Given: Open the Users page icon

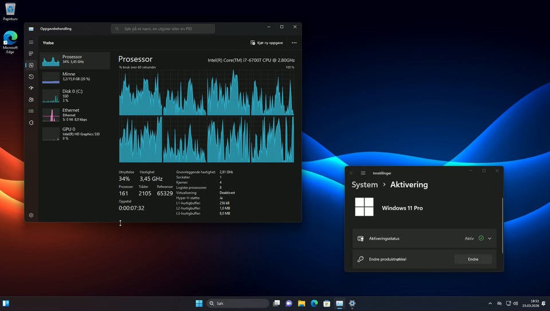Looking at the screenshot, I should coord(31,100).
